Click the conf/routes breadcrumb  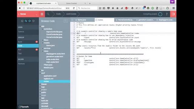coord(71,14)
